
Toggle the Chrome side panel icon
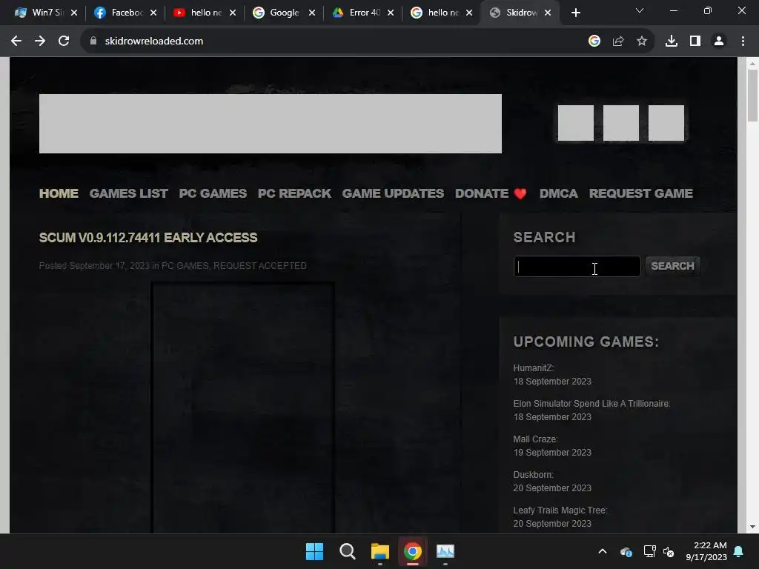pyautogui.click(x=695, y=41)
